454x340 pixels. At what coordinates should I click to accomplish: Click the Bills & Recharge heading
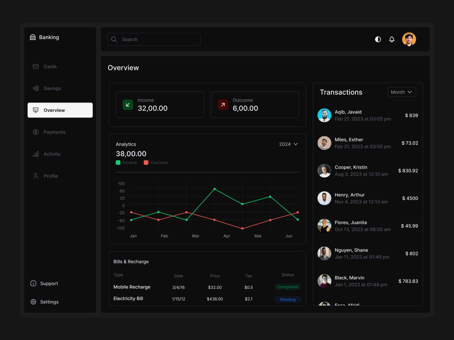131,262
